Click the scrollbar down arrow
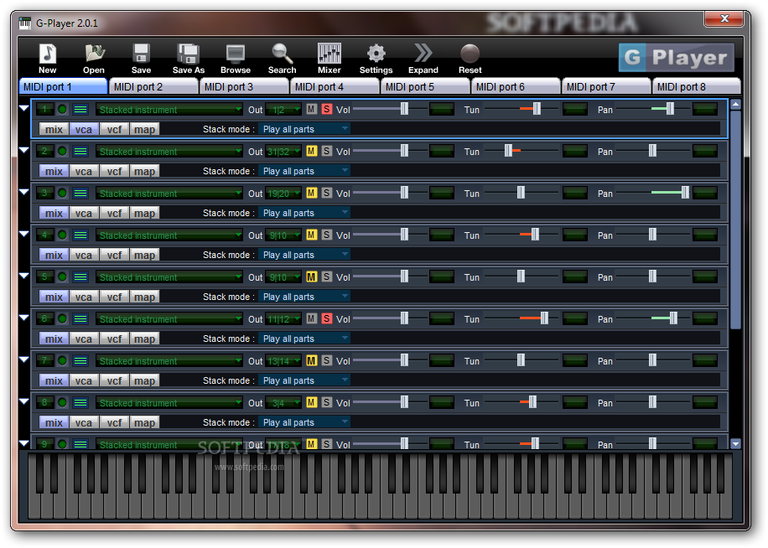Viewport: 768px width, 548px height. click(735, 444)
